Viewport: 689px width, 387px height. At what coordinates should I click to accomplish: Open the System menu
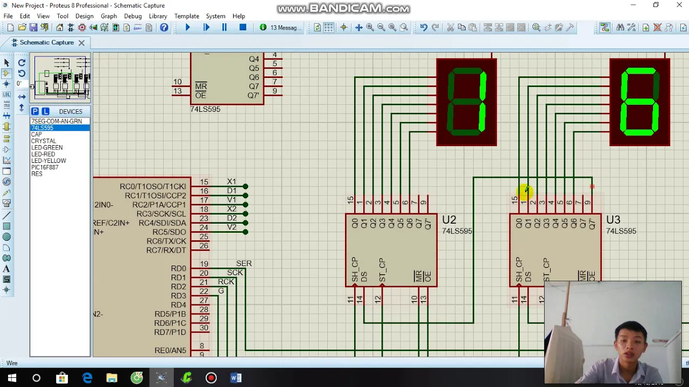coord(216,16)
